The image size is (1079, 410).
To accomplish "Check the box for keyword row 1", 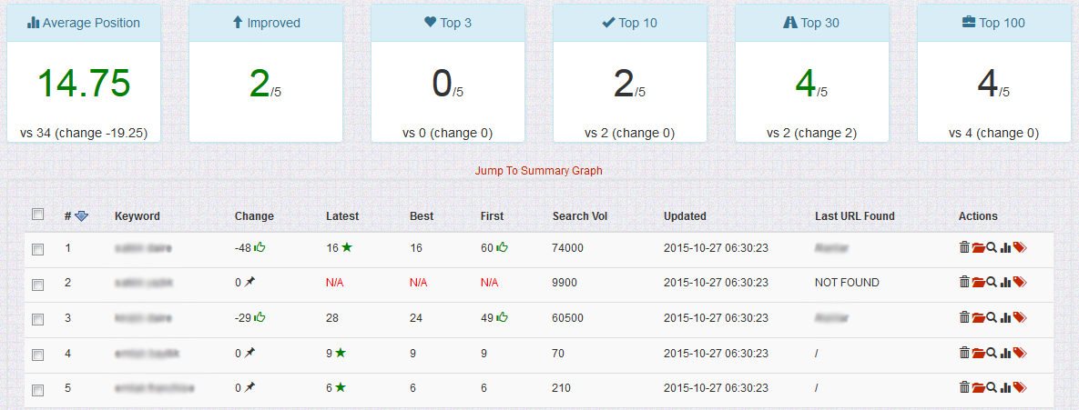I will pyautogui.click(x=38, y=249).
